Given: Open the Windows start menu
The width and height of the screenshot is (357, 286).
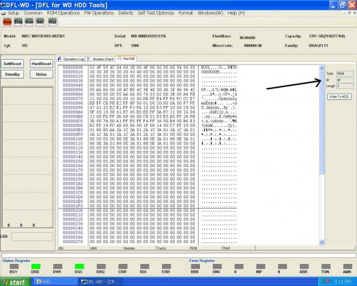Looking at the screenshot, I should click(15, 282).
